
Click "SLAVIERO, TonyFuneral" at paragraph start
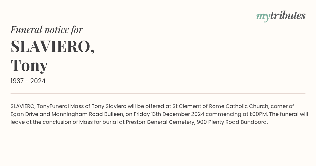pos(40,106)
